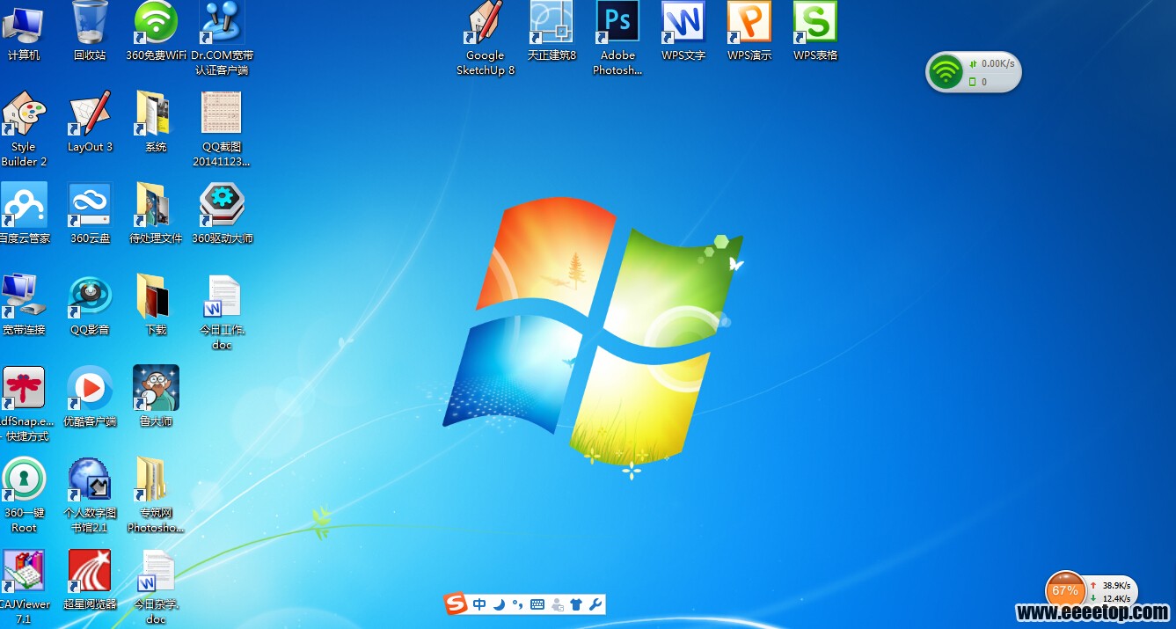Click the LayOut 3 shortcut
Screen dimensions: 1176x629
tap(90, 123)
